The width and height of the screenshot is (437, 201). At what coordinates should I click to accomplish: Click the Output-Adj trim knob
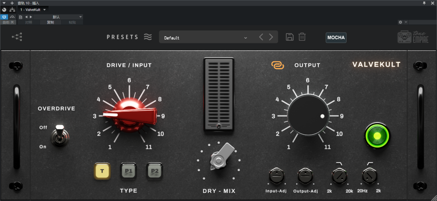(305, 176)
